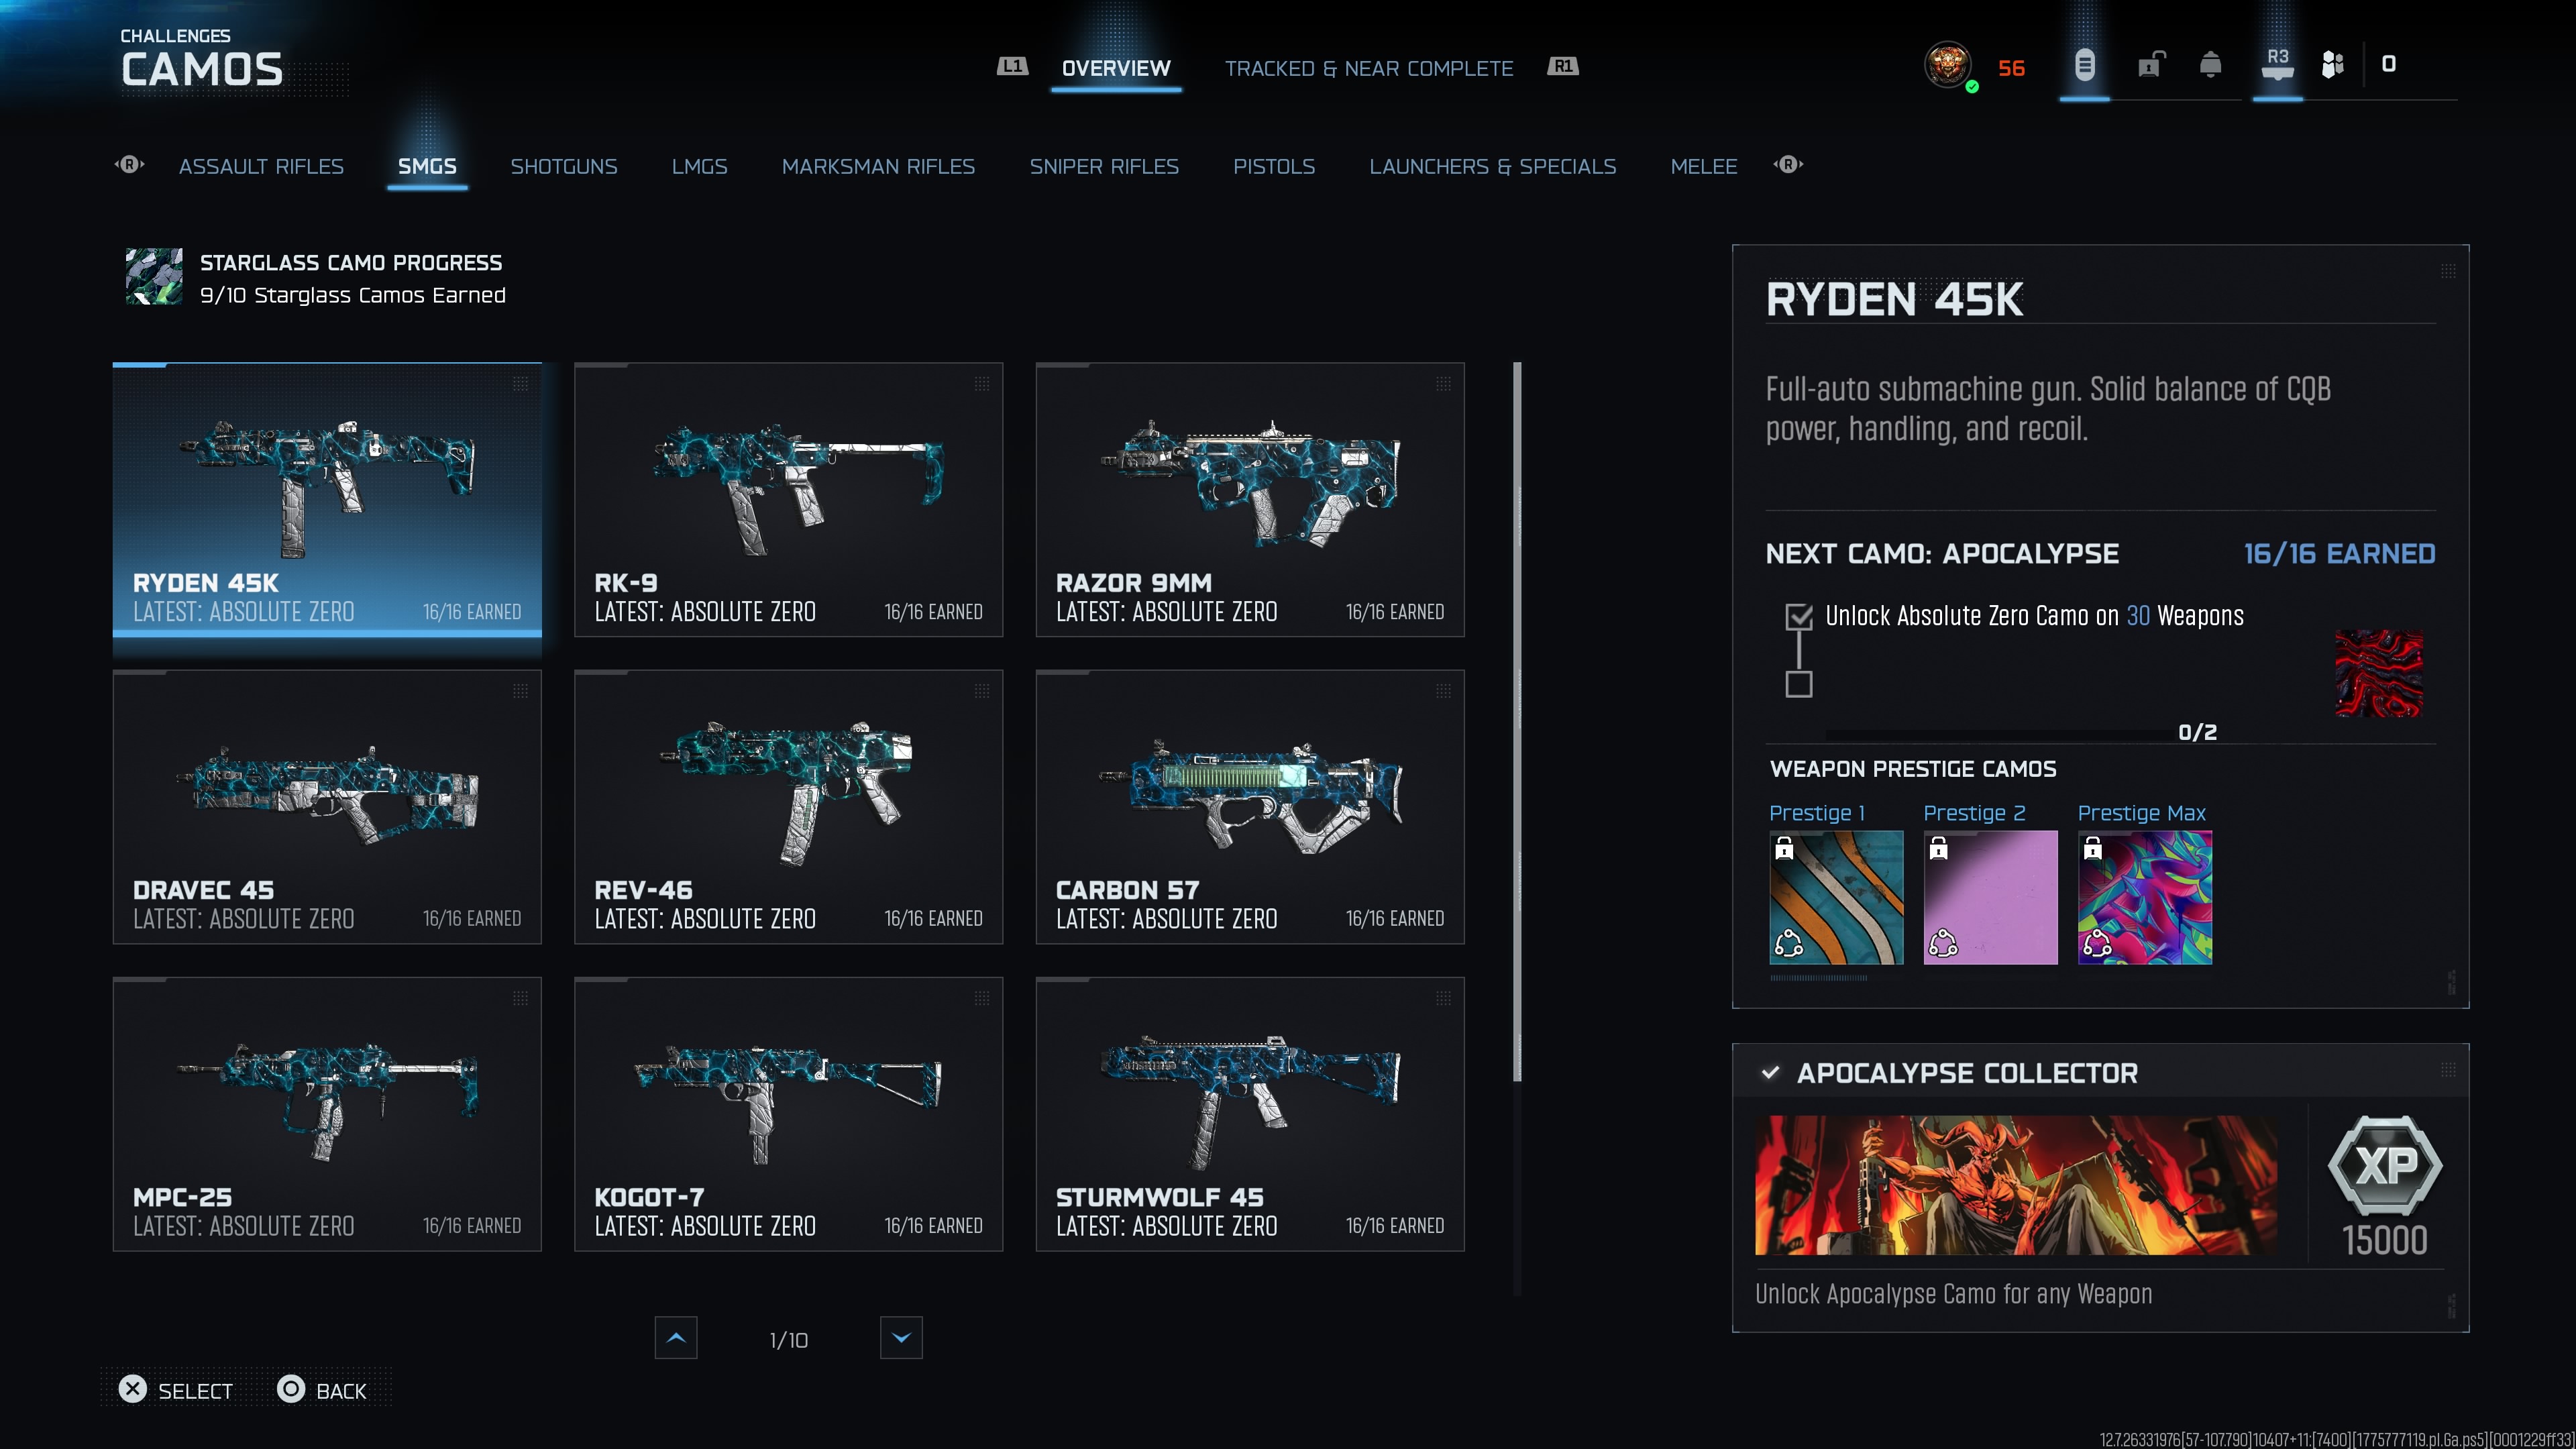The height and width of the screenshot is (1449, 2576).
Task: Open the Razor 9mm weapon card
Action: (x=1250, y=499)
